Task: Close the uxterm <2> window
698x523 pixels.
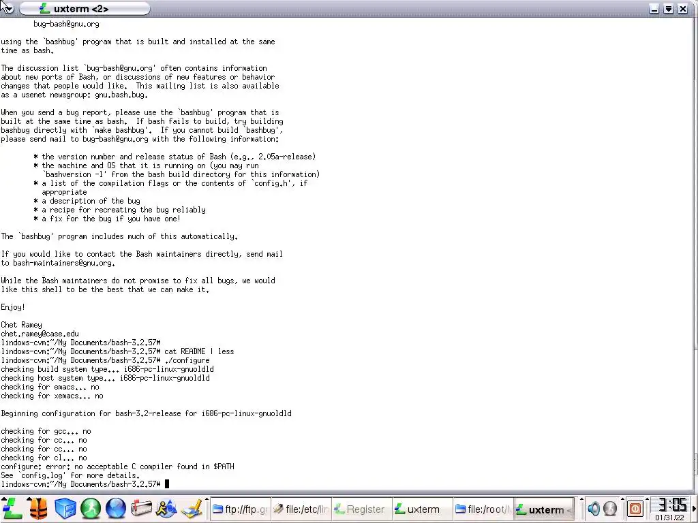Action: 682,8
